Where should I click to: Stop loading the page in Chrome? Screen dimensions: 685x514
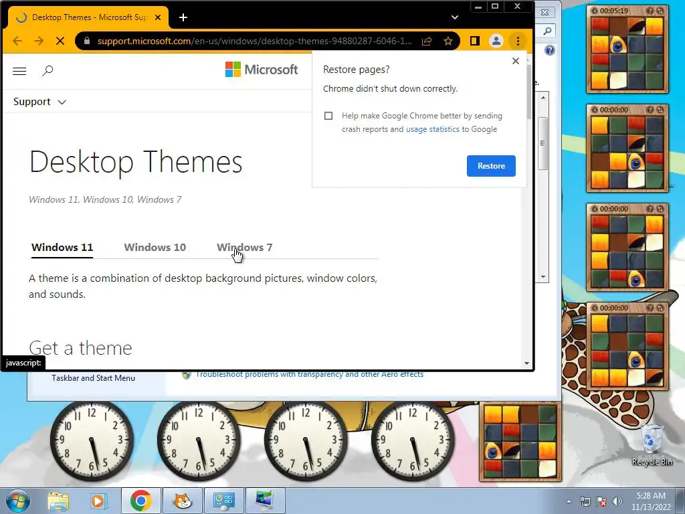click(60, 41)
